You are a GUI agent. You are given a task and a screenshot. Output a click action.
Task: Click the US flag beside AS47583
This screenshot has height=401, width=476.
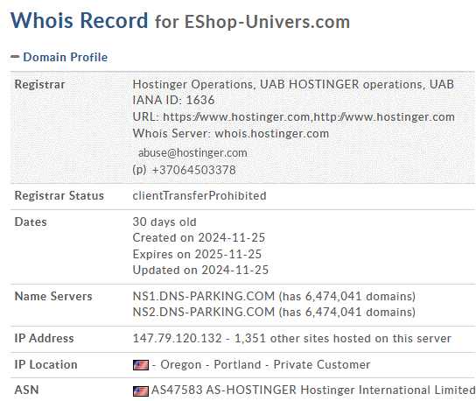[x=141, y=391]
